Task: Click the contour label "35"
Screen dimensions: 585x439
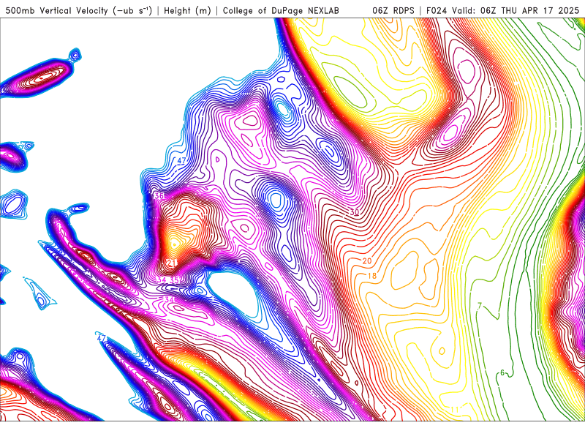Action: [x=175, y=279]
